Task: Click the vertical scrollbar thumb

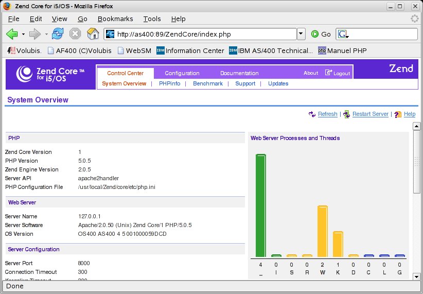Action: (x=416, y=162)
